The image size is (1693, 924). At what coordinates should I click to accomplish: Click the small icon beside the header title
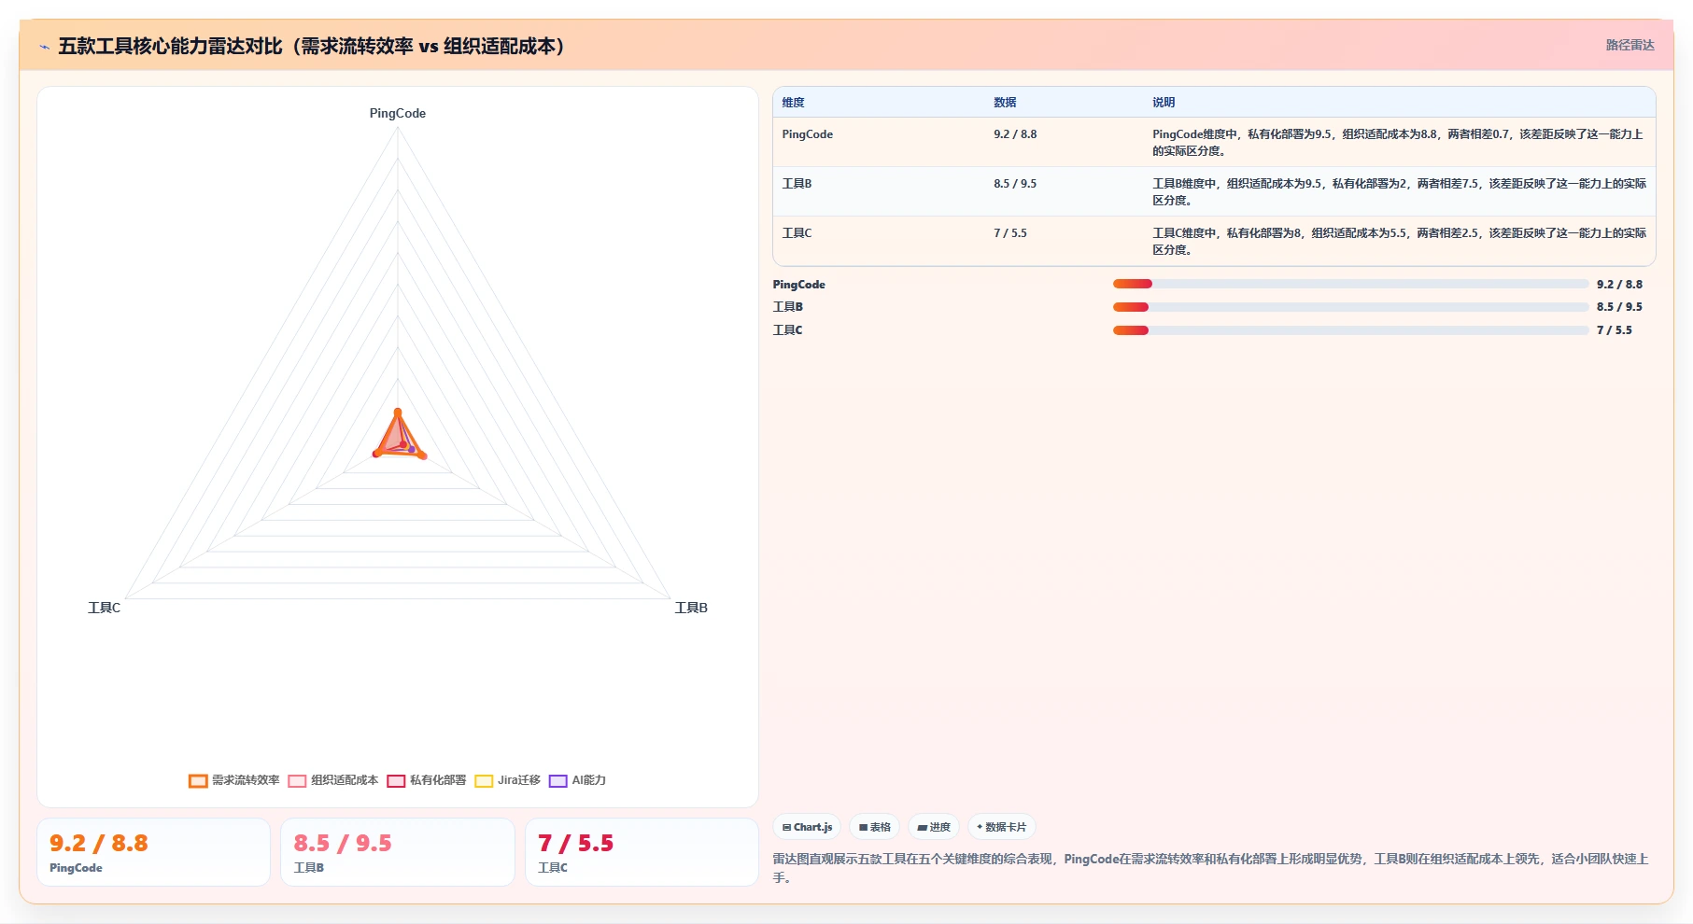pyautogui.click(x=44, y=47)
